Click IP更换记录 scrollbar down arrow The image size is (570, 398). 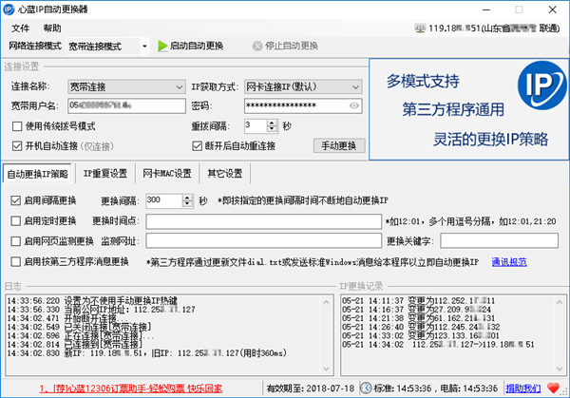pos(560,369)
